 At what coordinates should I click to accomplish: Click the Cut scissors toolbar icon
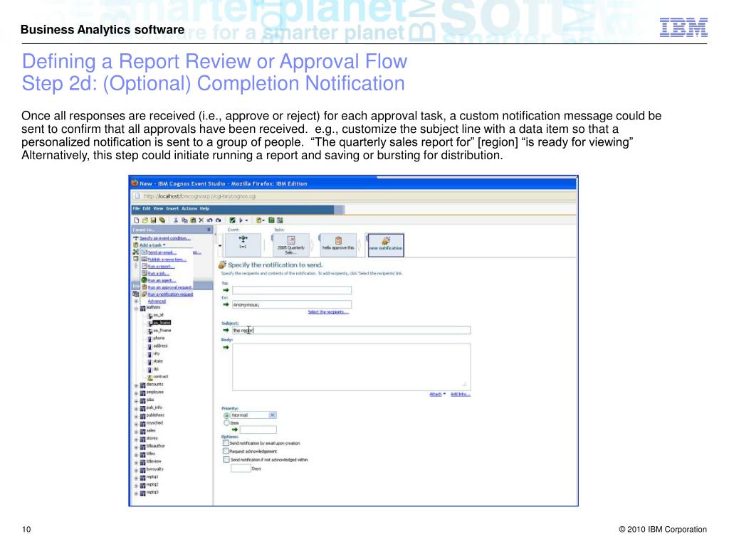point(176,220)
